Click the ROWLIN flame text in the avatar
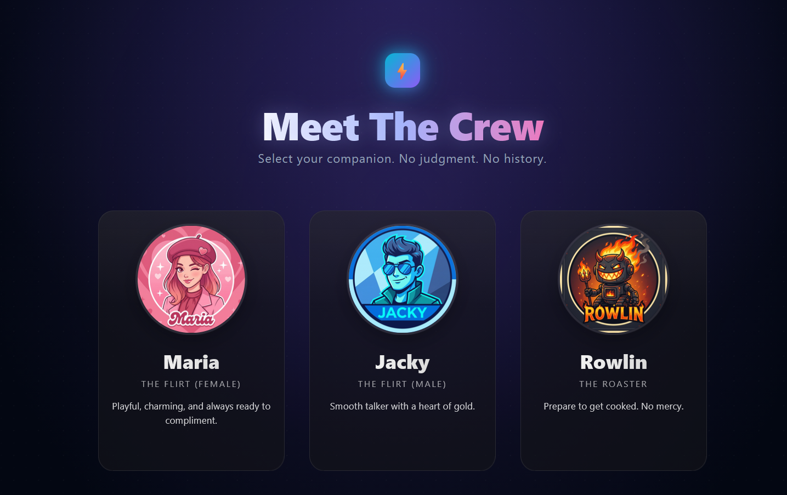 (614, 313)
